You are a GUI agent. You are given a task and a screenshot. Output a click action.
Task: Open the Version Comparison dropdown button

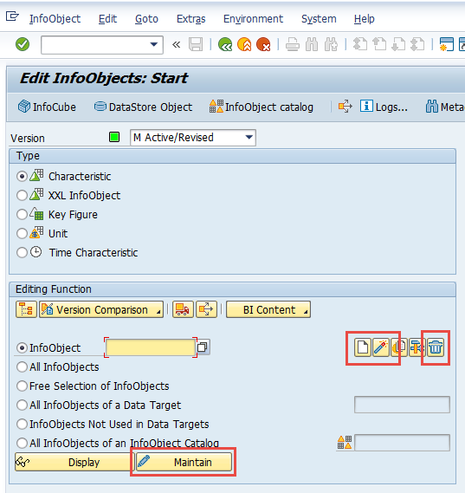click(101, 309)
